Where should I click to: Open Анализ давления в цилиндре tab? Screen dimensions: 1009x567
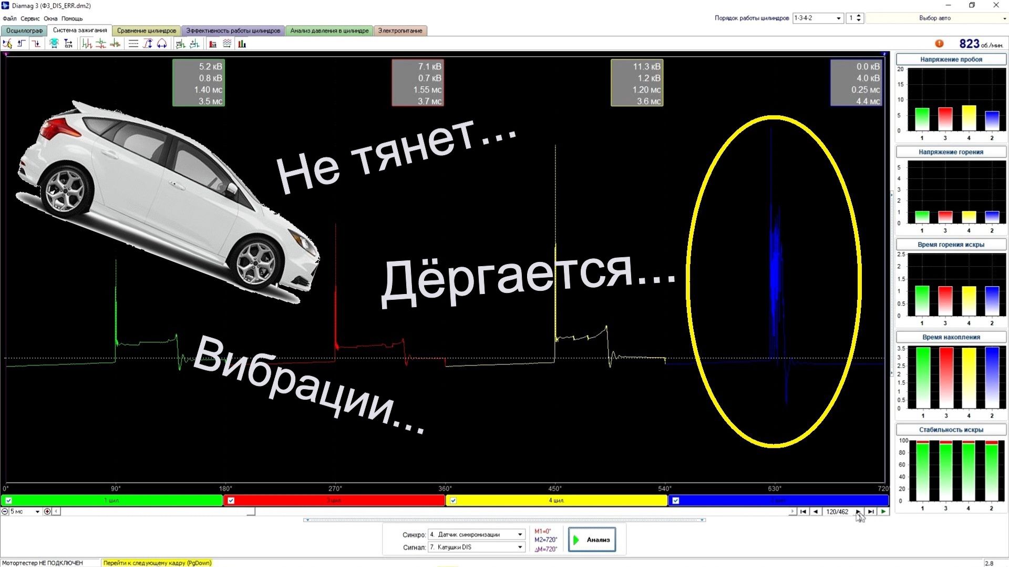tap(330, 31)
